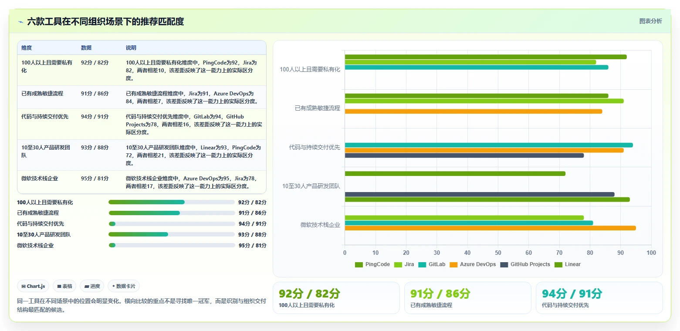Image resolution: width=680 pixels, height=331 pixels.
Task: Toggle the PingCode legend item
Action: (372, 264)
